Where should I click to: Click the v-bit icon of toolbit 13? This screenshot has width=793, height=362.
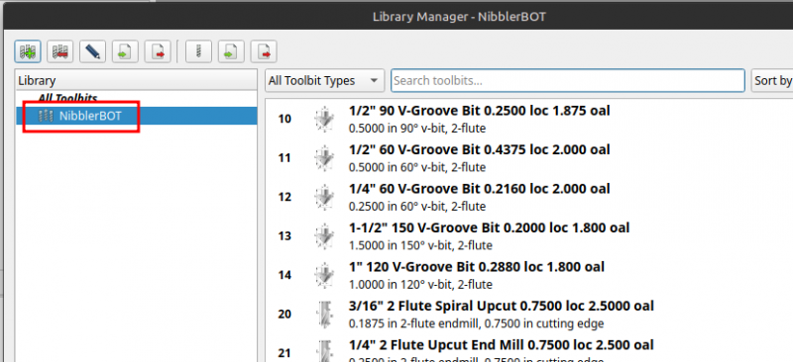[324, 235]
